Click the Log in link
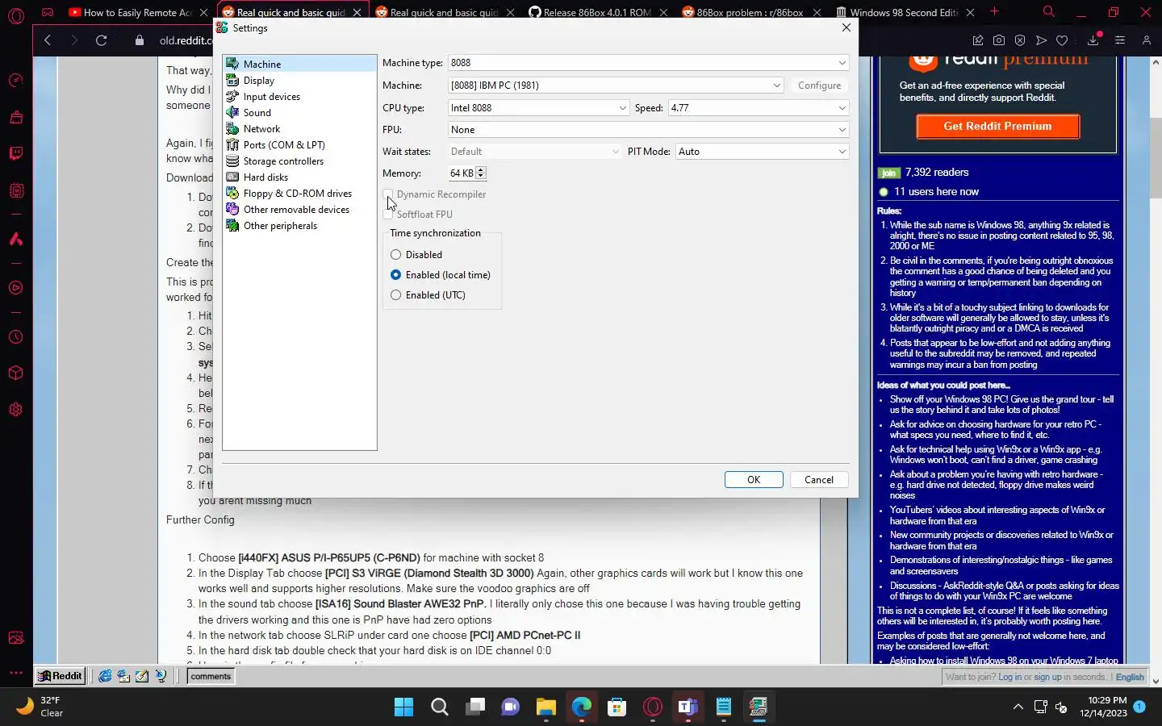 point(1009,678)
